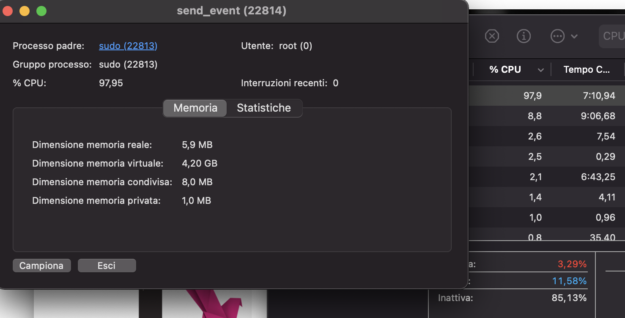
Task: Select process row with 97,9 CPU
Action: point(547,96)
